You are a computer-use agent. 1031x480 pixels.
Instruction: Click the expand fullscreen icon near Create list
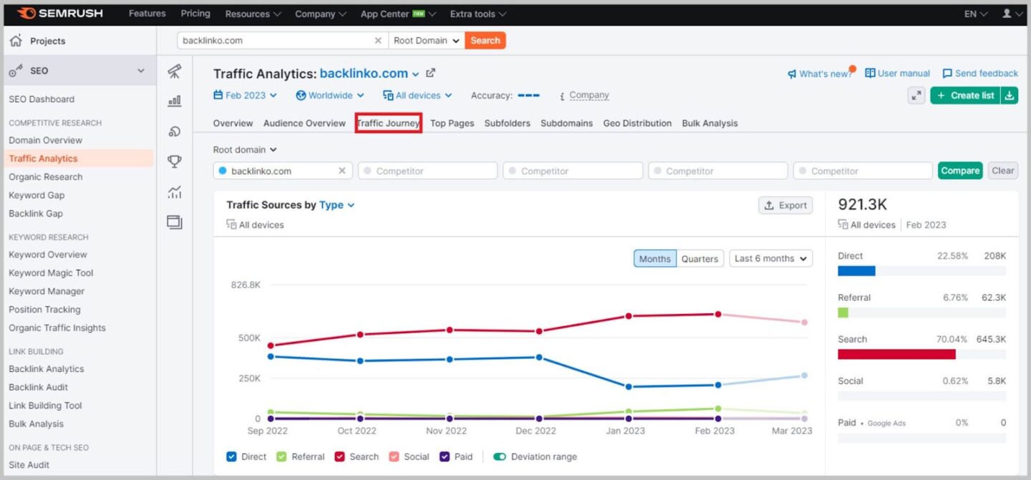point(916,95)
